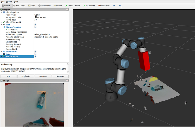The image size is (195, 127).
Task: Click the MotionPlanning display icon
Action: coord(4,27)
